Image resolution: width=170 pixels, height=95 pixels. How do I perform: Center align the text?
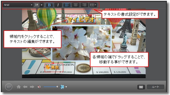76,5
